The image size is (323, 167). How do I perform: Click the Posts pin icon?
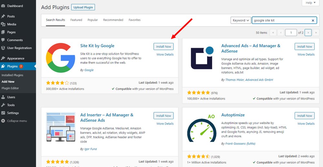click(x=3, y=16)
